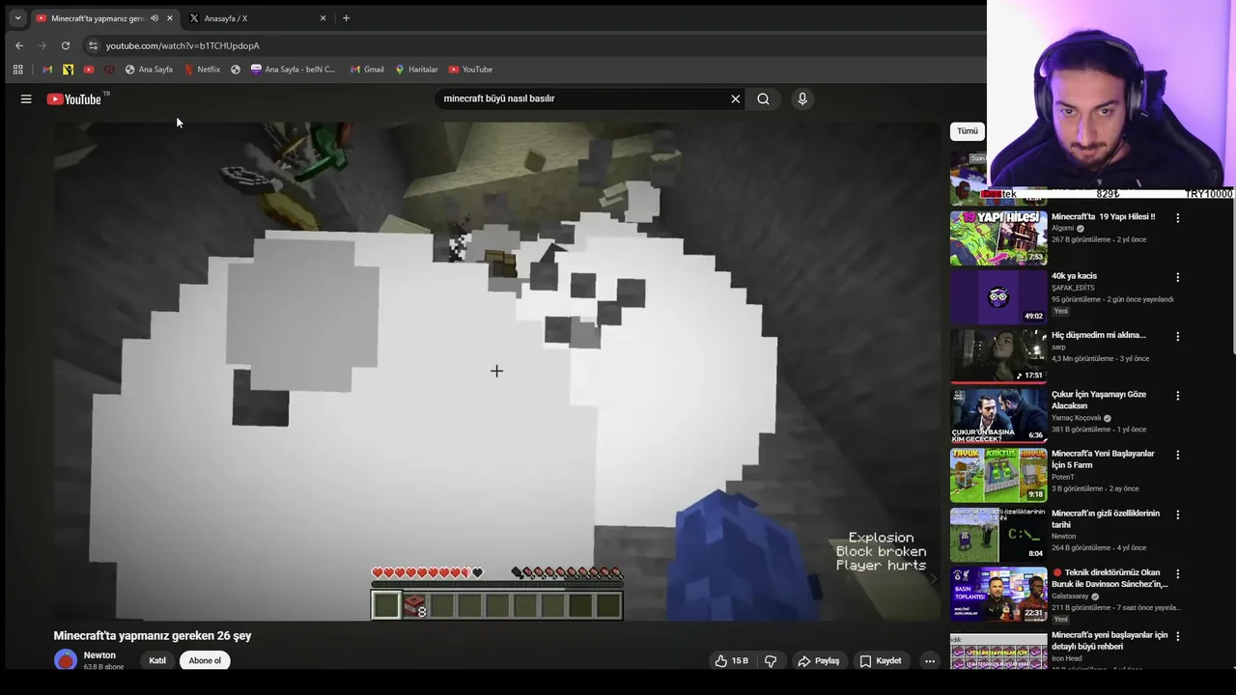The height and width of the screenshot is (695, 1236).
Task: Click the ŞAFAK_EDİTS channel name
Action: click(x=1074, y=288)
